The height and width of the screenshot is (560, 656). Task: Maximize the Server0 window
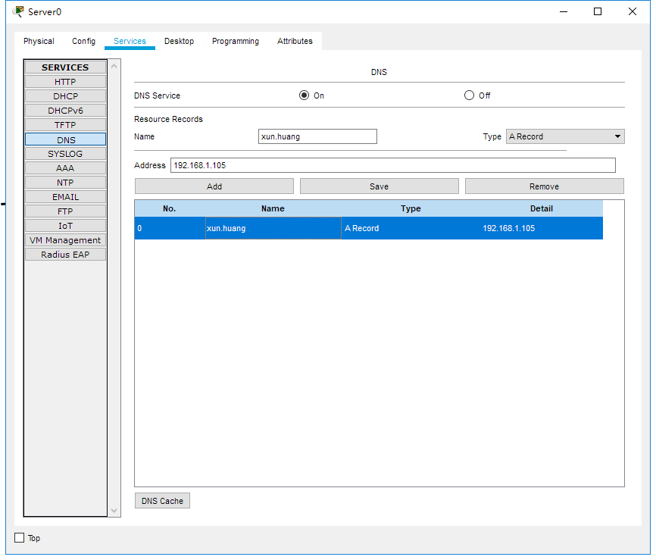point(598,11)
